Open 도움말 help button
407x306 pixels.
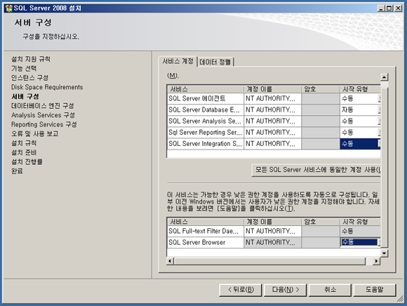pyautogui.click(x=375, y=290)
